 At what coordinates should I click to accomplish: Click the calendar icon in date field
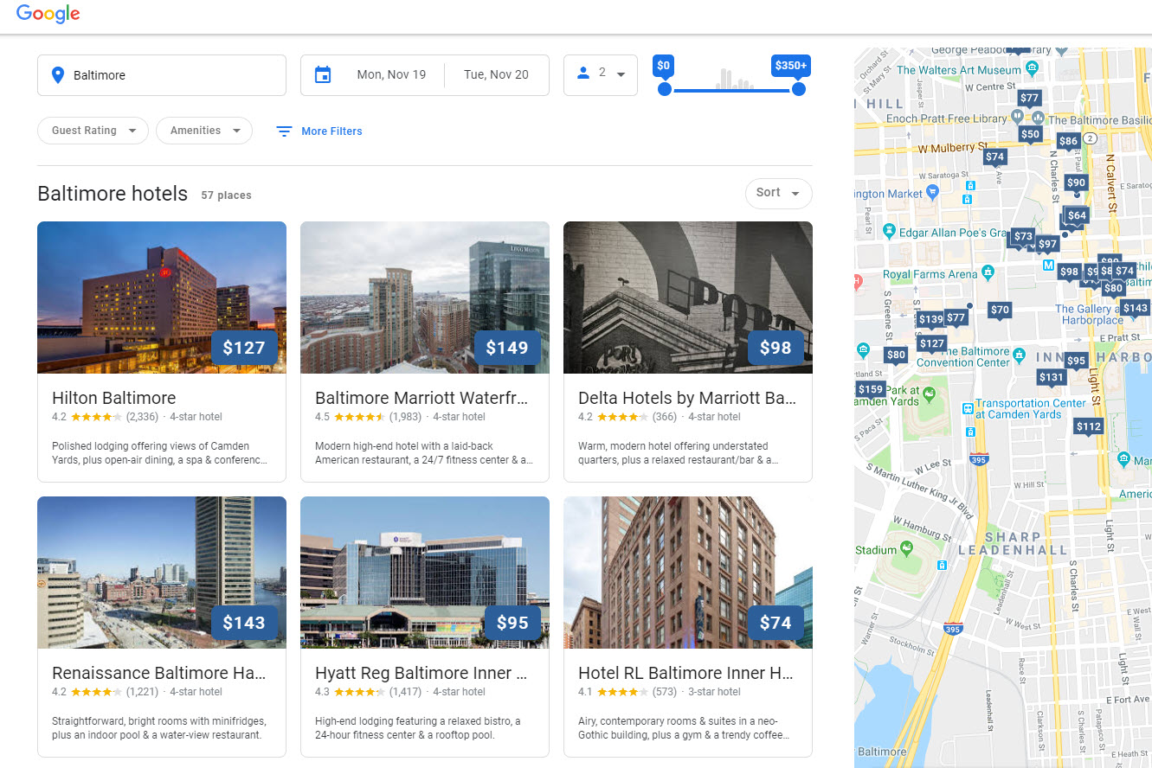323,75
